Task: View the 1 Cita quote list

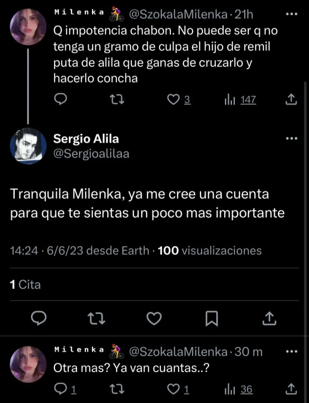Action: 25,284
